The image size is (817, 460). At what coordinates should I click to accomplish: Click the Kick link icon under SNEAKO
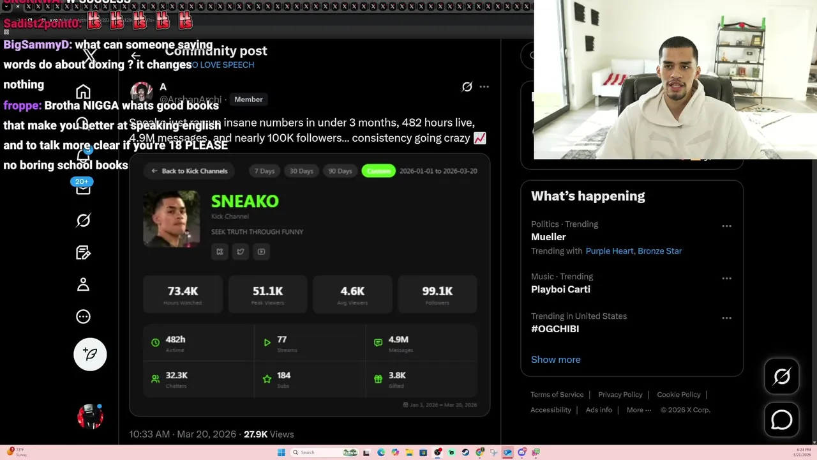coord(220,252)
